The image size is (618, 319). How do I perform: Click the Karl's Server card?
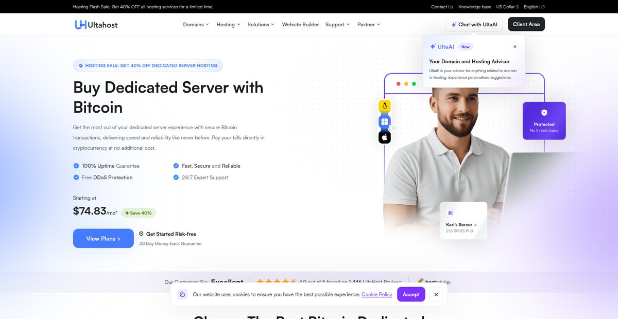pos(463,220)
